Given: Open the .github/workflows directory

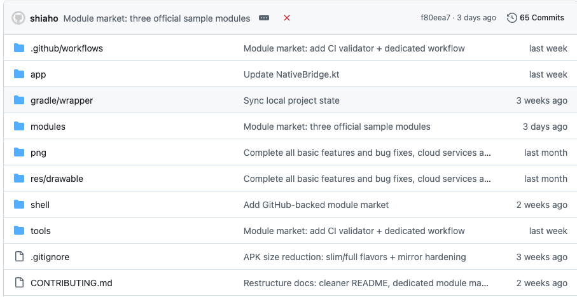Looking at the screenshot, I should (67, 48).
